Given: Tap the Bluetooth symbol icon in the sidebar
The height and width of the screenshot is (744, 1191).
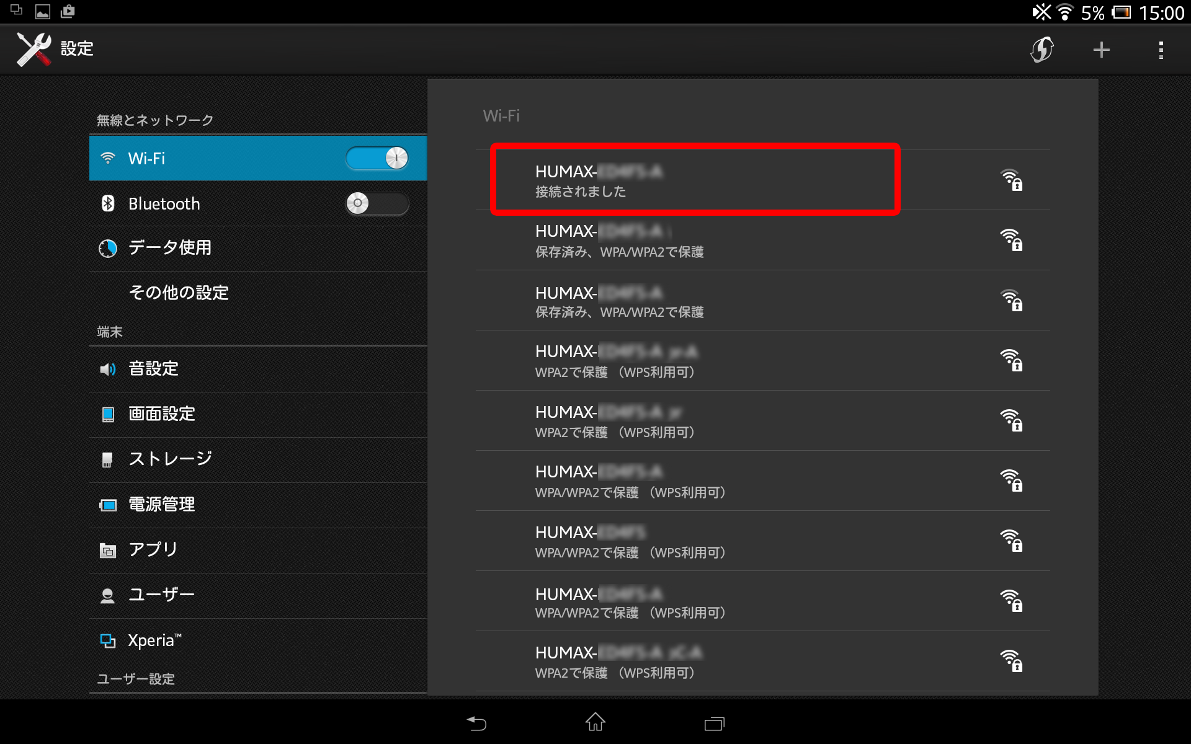Looking at the screenshot, I should click(108, 203).
